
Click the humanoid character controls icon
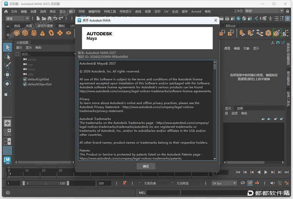pos(270,19)
